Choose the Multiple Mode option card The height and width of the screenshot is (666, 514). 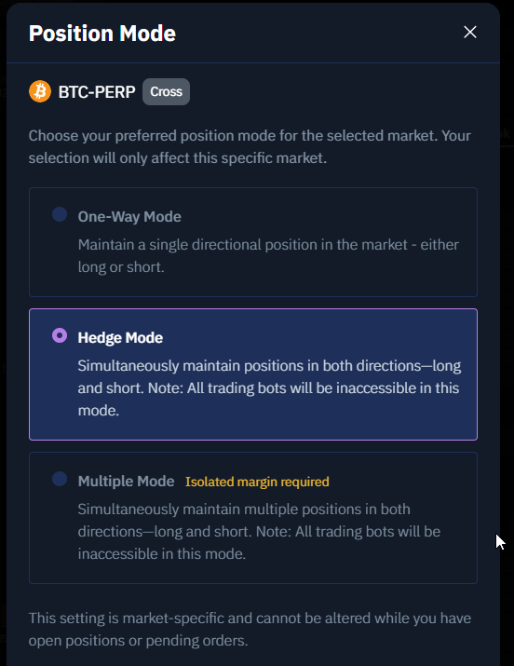[253, 518]
